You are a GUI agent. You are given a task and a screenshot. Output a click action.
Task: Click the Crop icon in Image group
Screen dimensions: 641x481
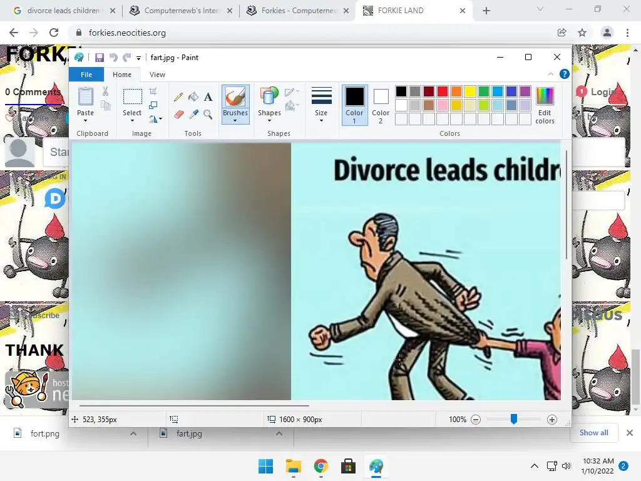click(153, 91)
